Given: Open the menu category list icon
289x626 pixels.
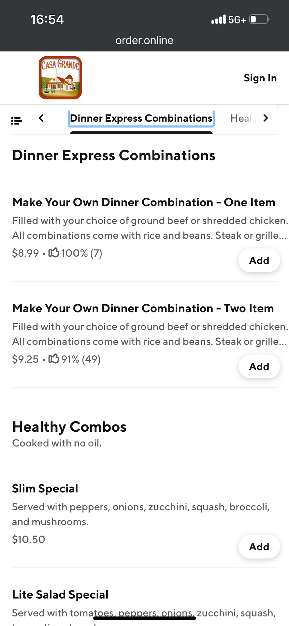Looking at the screenshot, I should coord(17,121).
